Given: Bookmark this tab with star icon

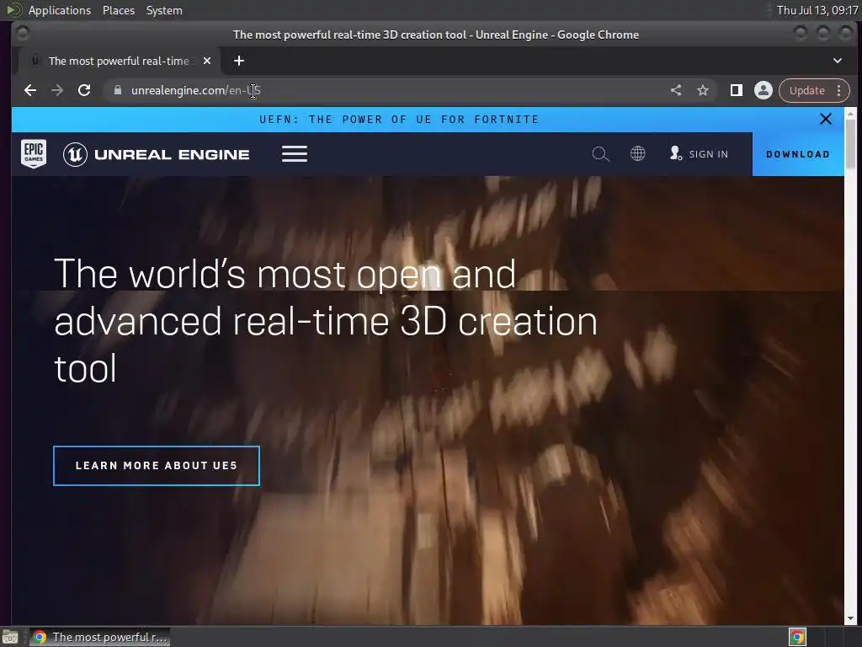Looking at the screenshot, I should (x=703, y=90).
